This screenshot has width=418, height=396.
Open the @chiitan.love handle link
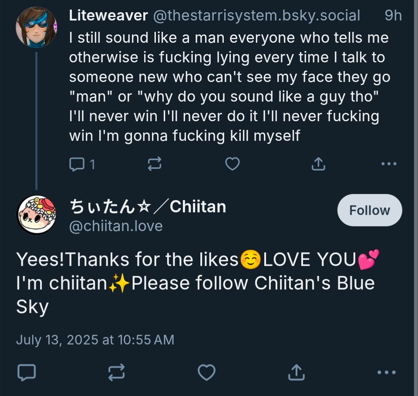[x=116, y=226]
